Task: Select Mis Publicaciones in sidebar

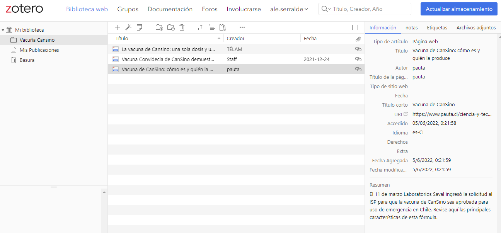Action: pos(54,50)
